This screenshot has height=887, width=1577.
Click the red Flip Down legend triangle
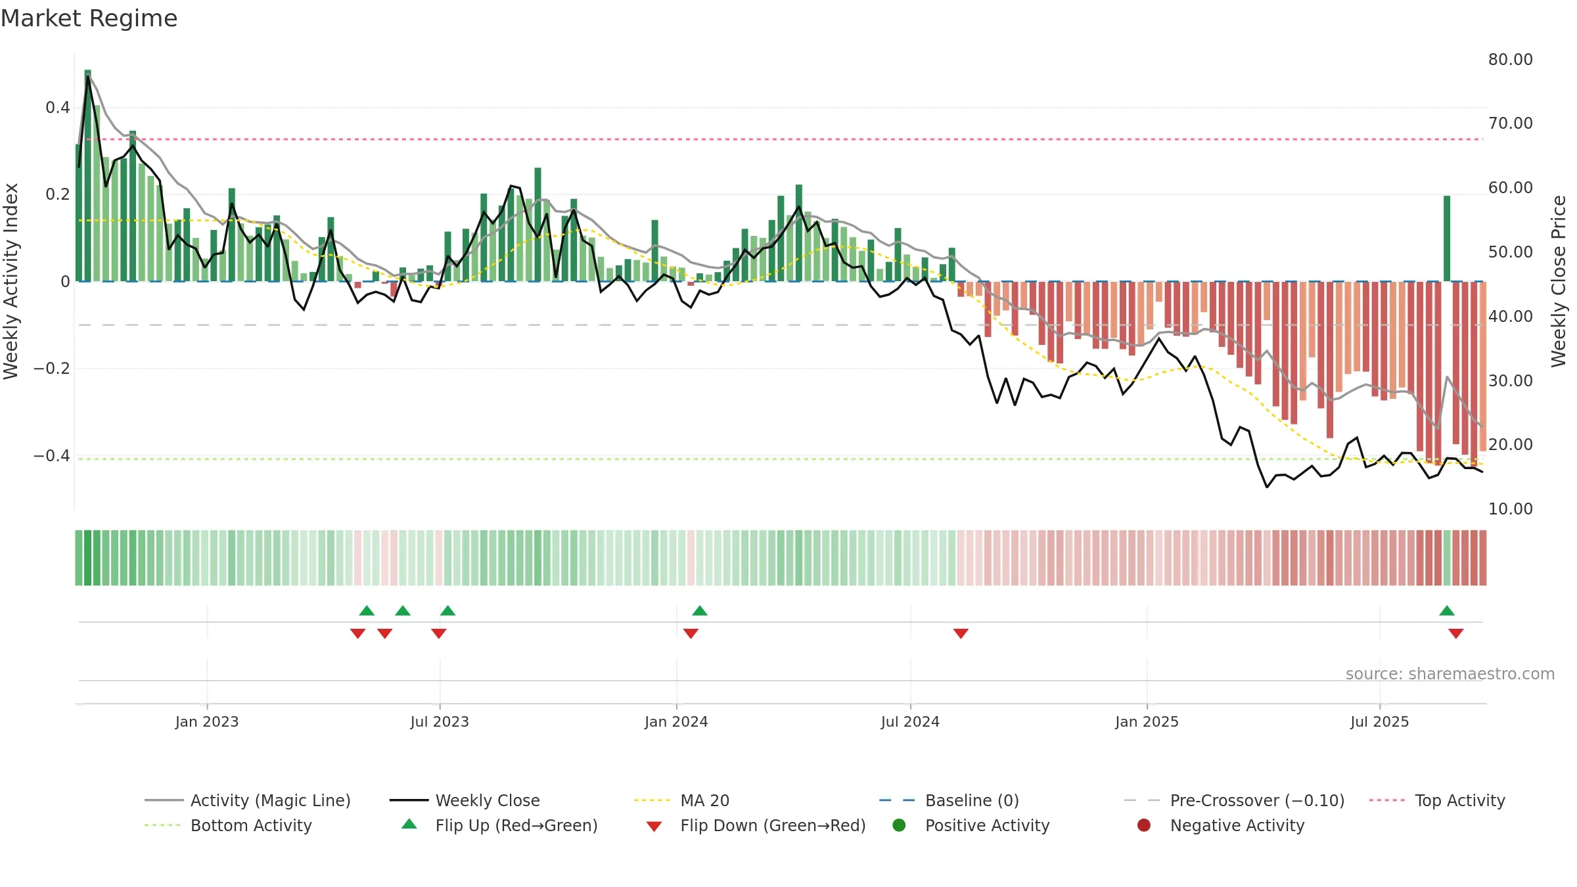[x=654, y=827]
